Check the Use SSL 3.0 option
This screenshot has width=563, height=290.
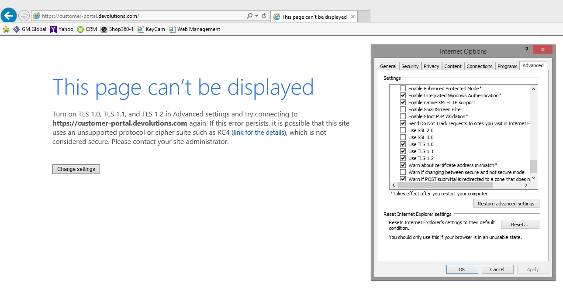pyautogui.click(x=403, y=137)
